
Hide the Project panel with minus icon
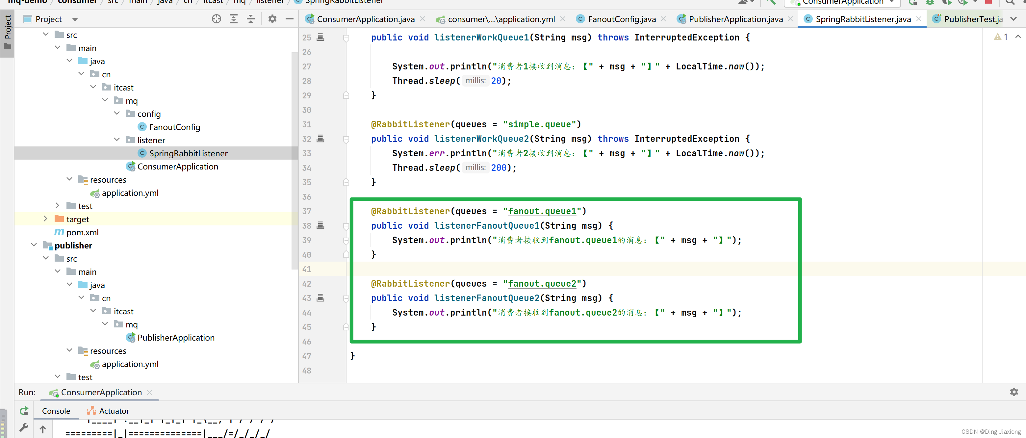tap(290, 19)
